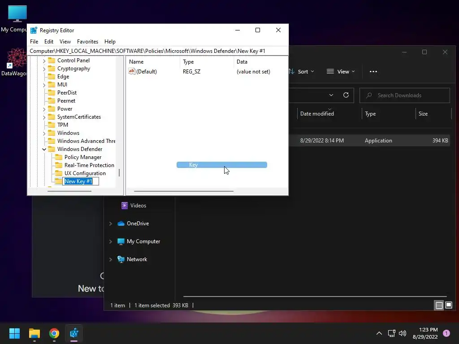
Task: Open the Windows Start menu
Action: coord(14,333)
